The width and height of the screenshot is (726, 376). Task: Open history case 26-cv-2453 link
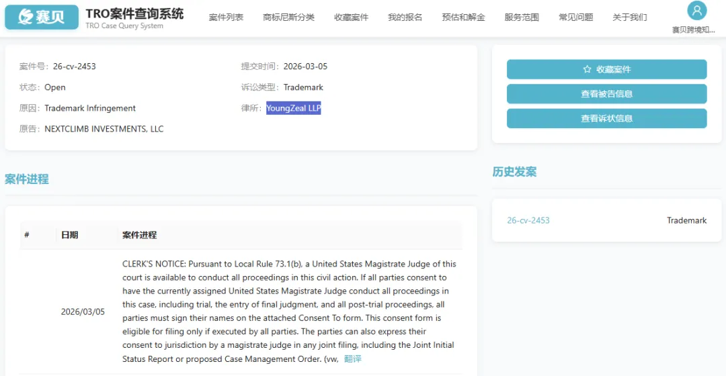click(528, 221)
